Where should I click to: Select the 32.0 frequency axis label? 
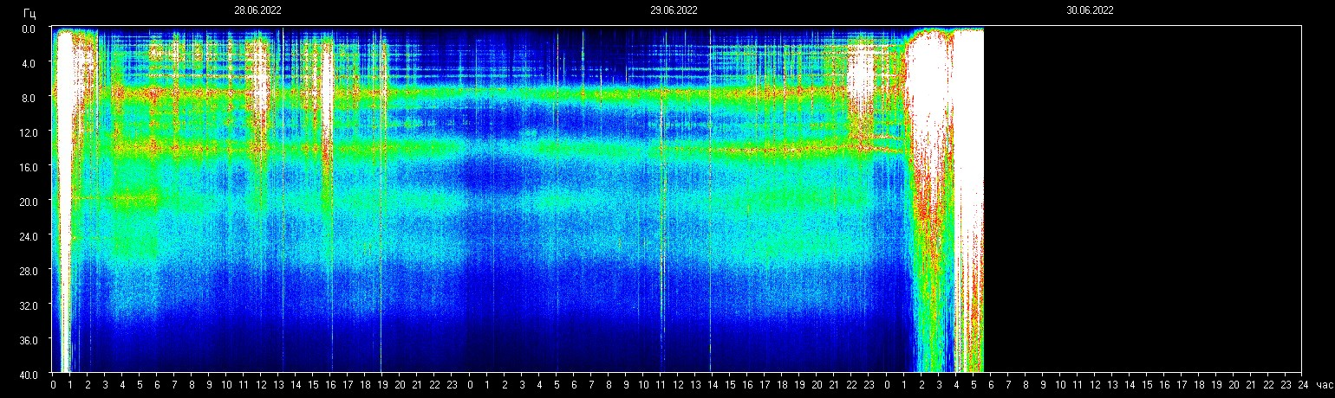pos(27,305)
